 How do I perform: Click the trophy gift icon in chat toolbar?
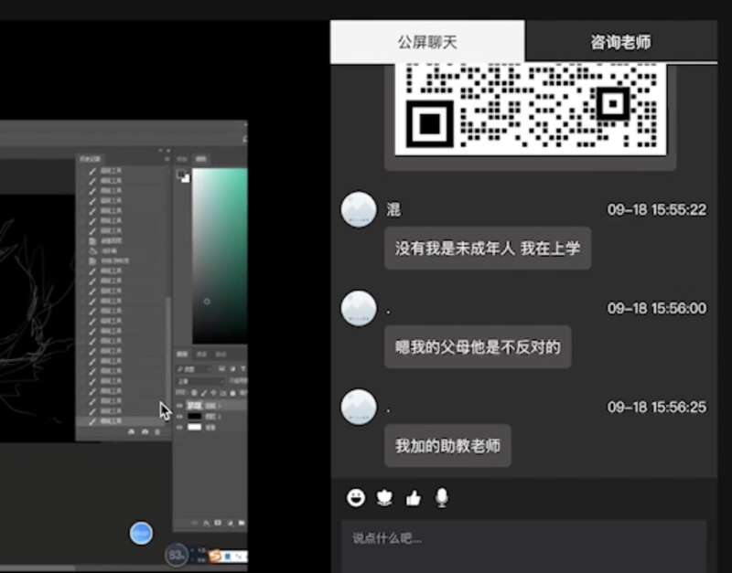pos(382,496)
